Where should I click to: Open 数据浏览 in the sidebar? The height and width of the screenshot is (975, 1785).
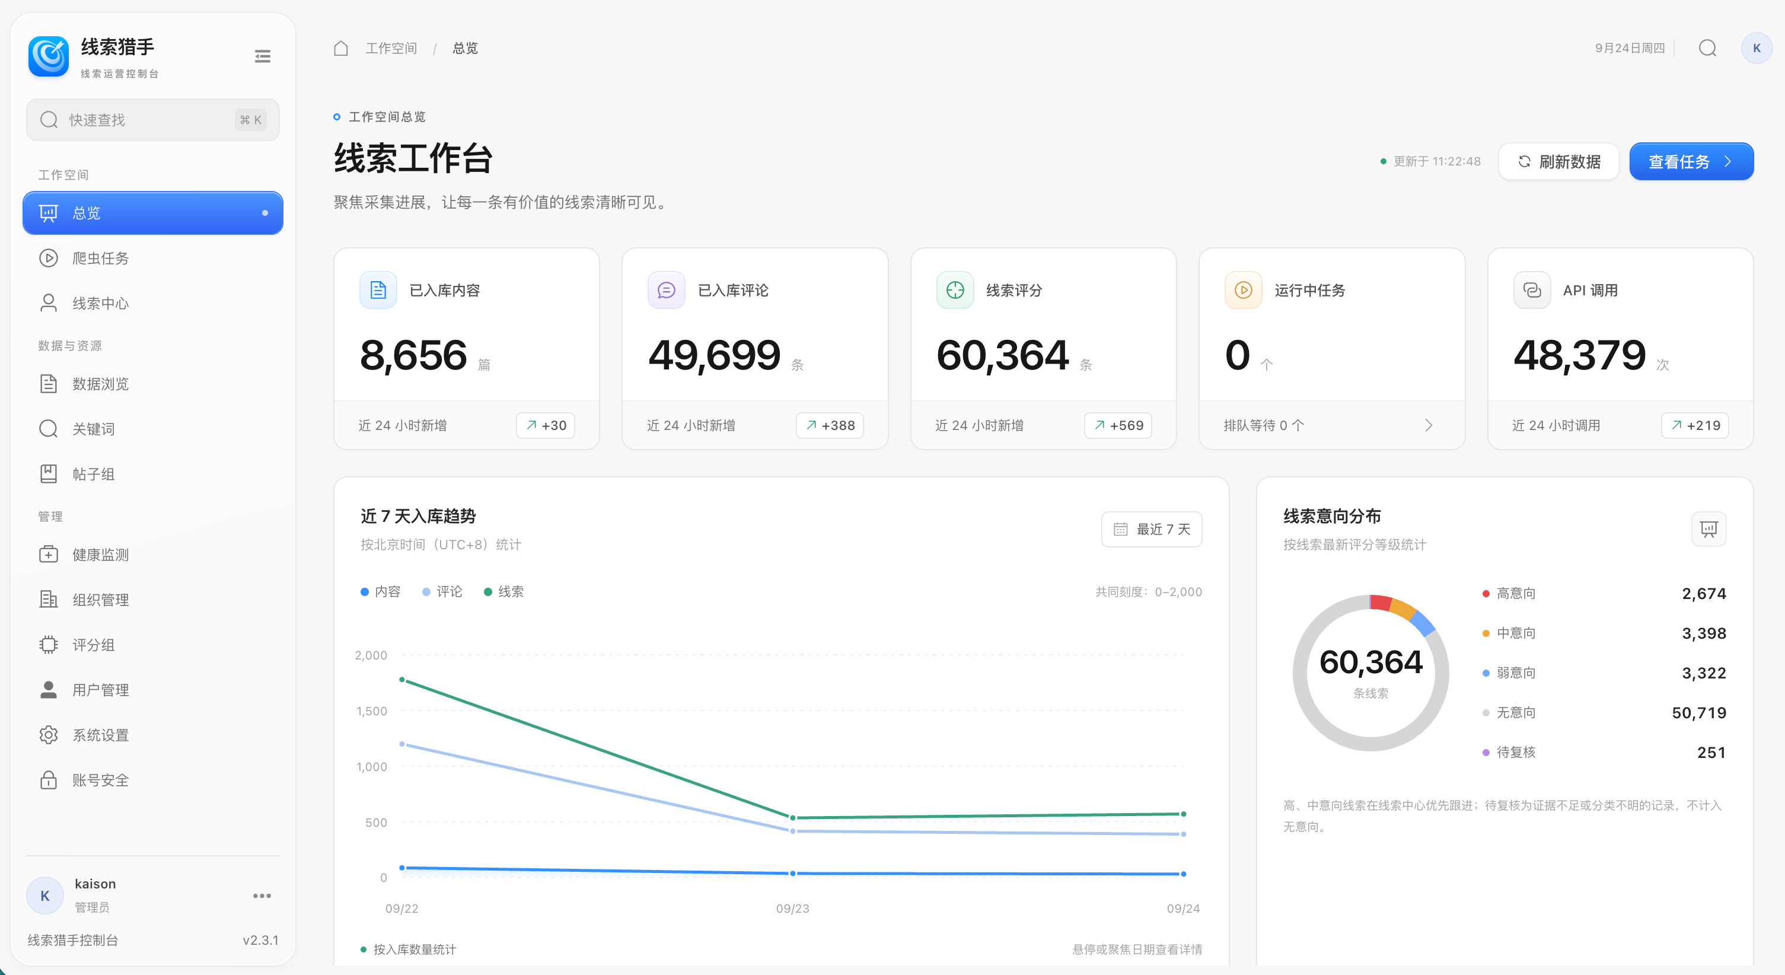(x=152, y=384)
